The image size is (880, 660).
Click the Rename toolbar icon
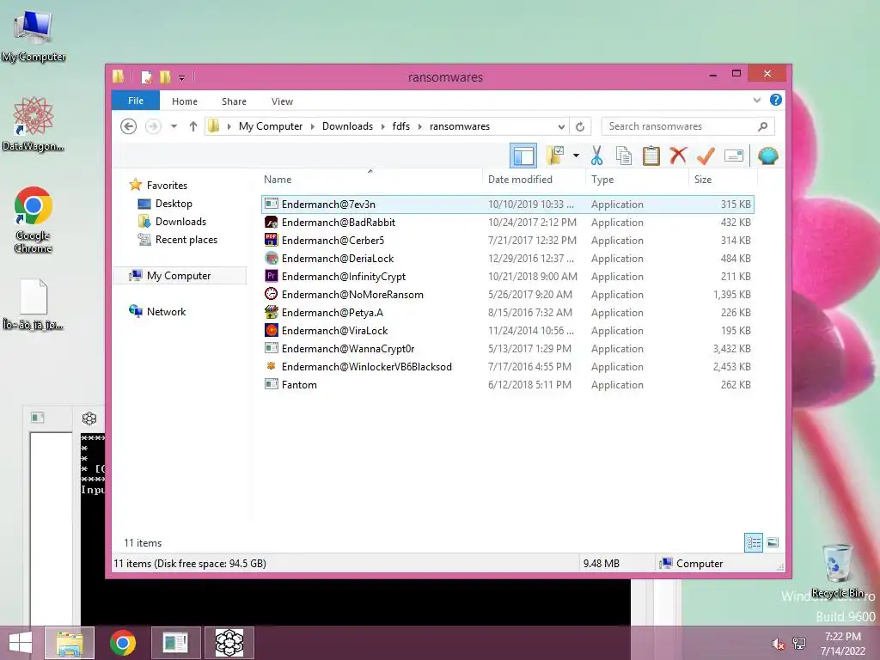tap(734, 156)
